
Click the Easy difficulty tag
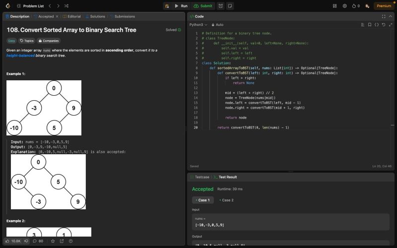pos(11,41)
